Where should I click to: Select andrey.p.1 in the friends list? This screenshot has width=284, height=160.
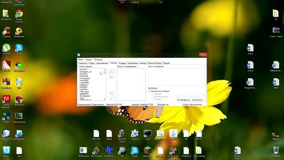coord(84,85)
